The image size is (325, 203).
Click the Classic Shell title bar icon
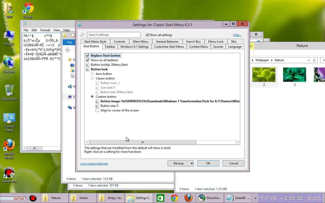point(80,25)
